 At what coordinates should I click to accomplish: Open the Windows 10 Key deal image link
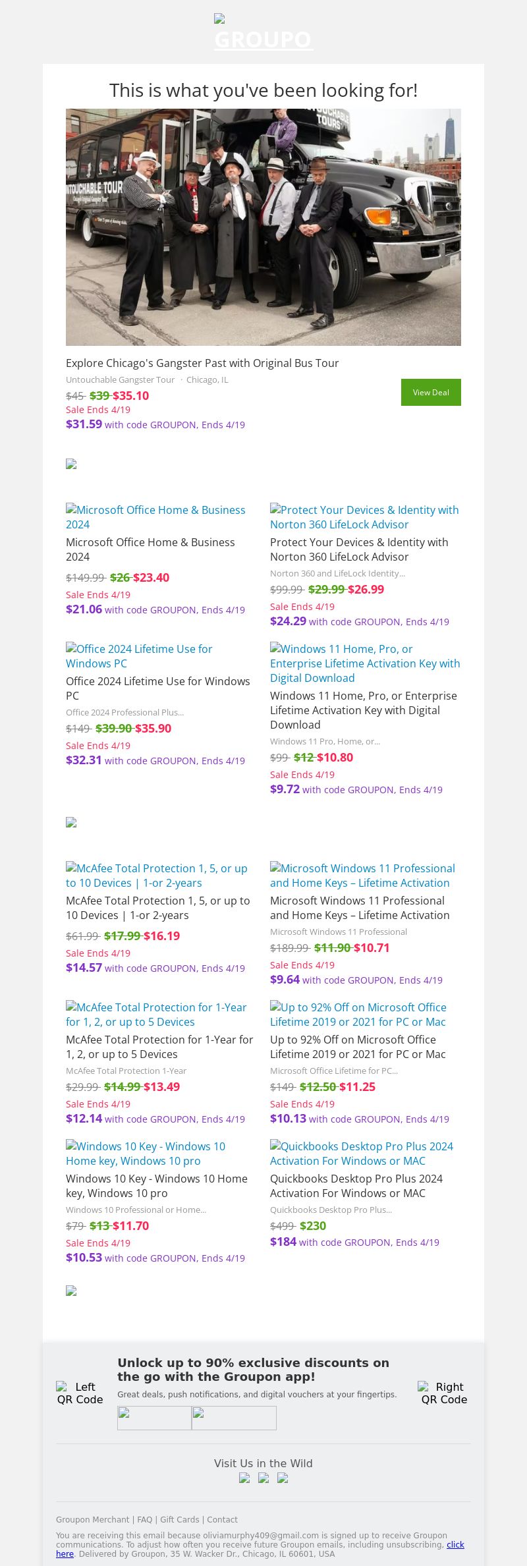pos(146,1154)
